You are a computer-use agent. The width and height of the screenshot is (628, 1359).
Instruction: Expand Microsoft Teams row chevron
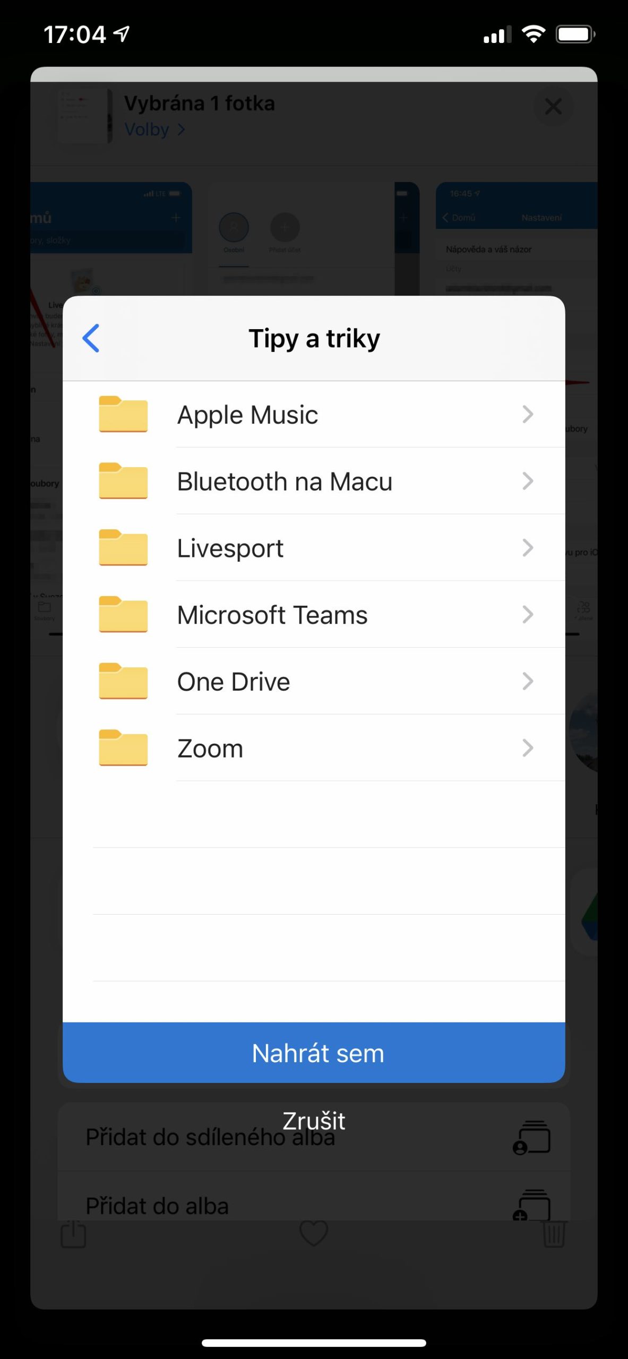[528, 614]
